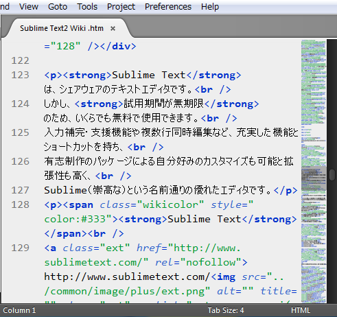Open the Help menu
337x317 pixels.
(x=210, y=7)
